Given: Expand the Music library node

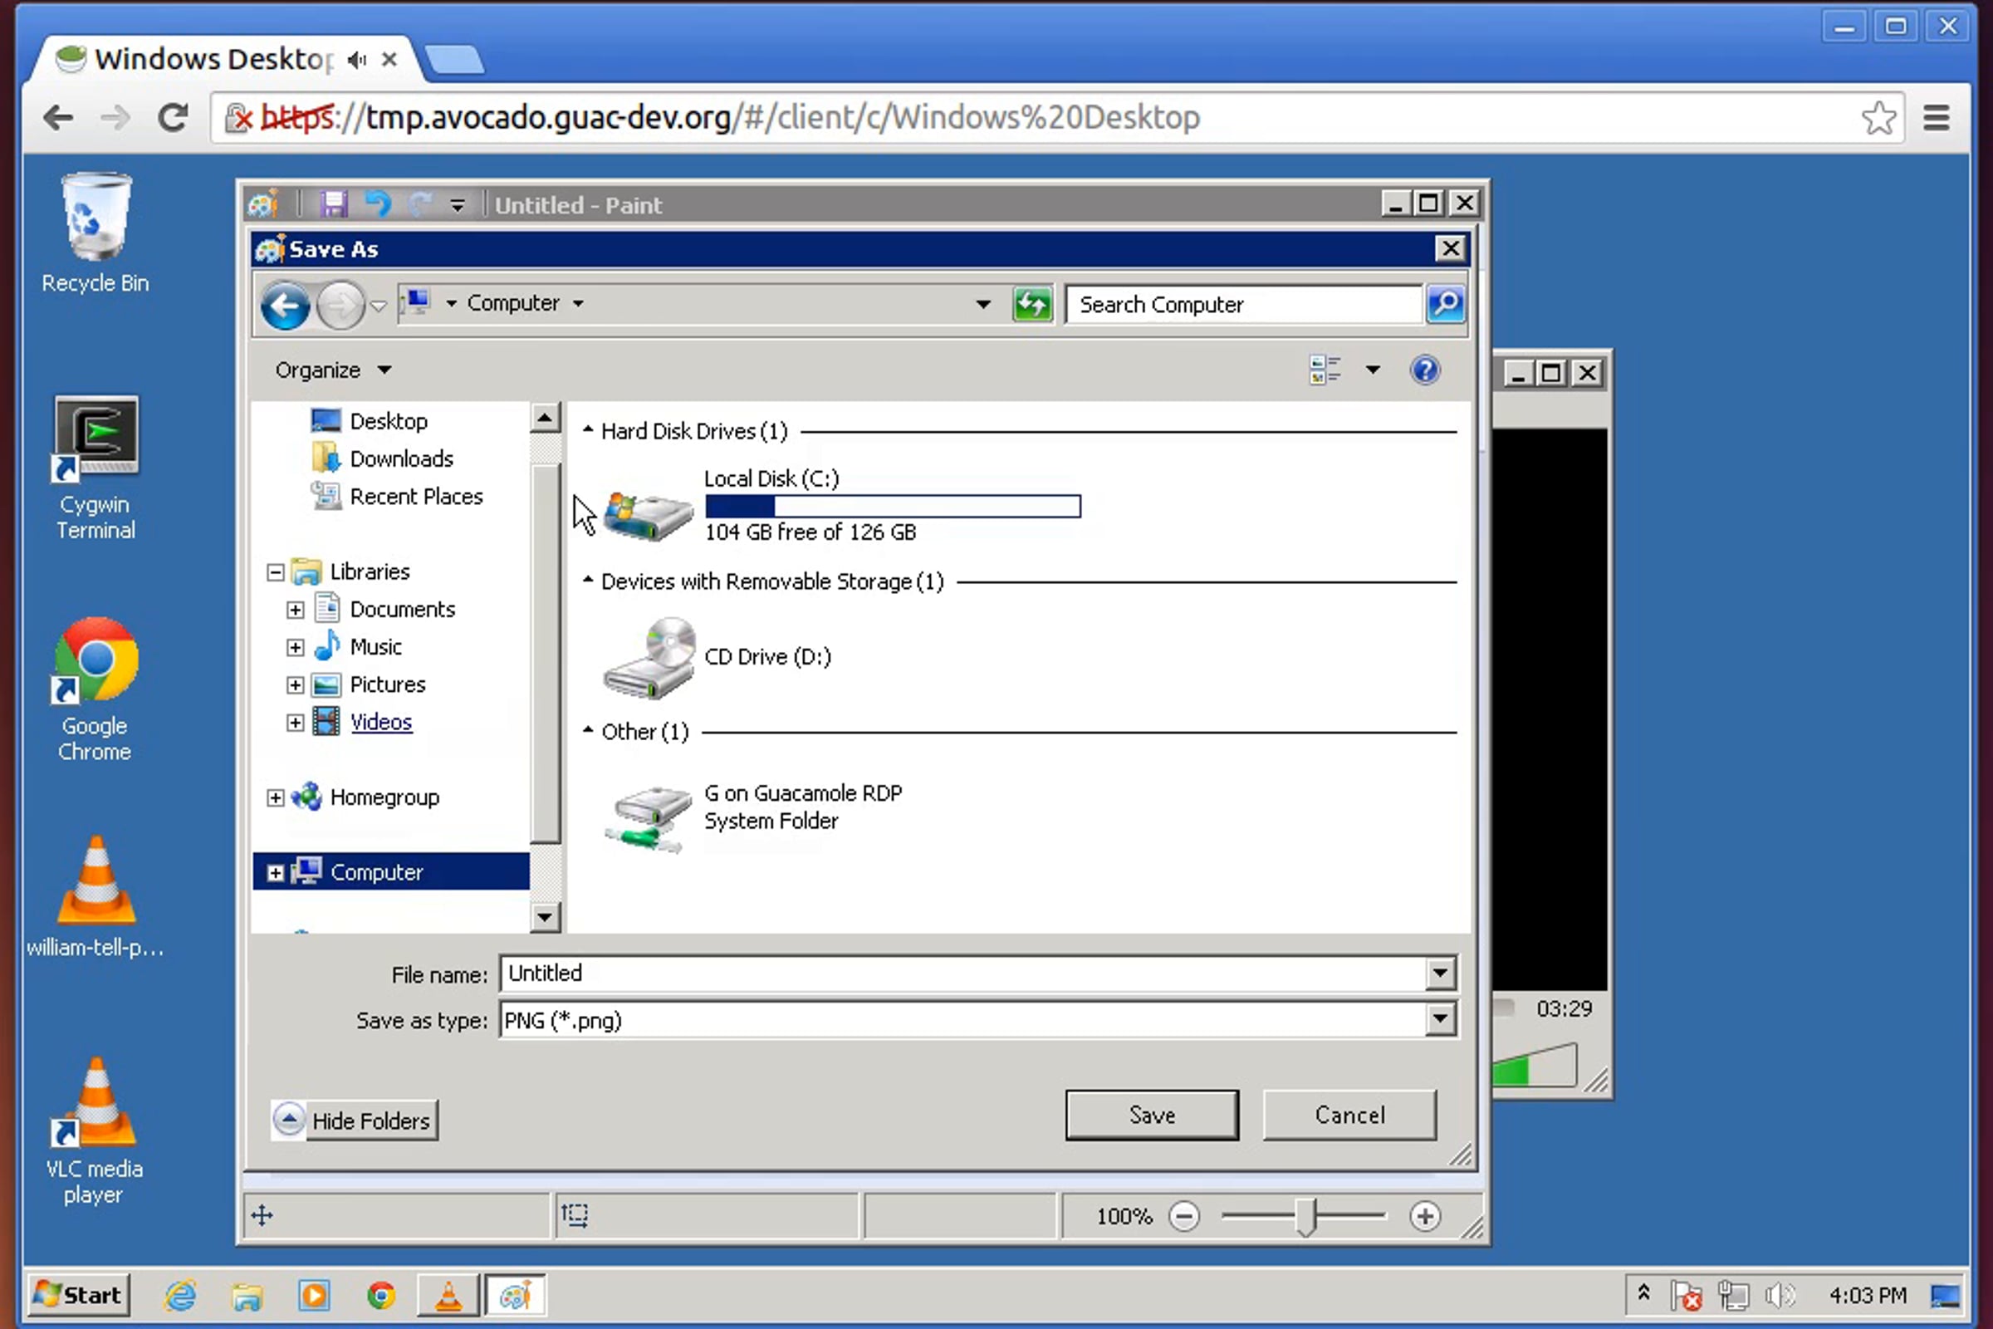Looking at the screenshot, I should (x=295, y=648).
